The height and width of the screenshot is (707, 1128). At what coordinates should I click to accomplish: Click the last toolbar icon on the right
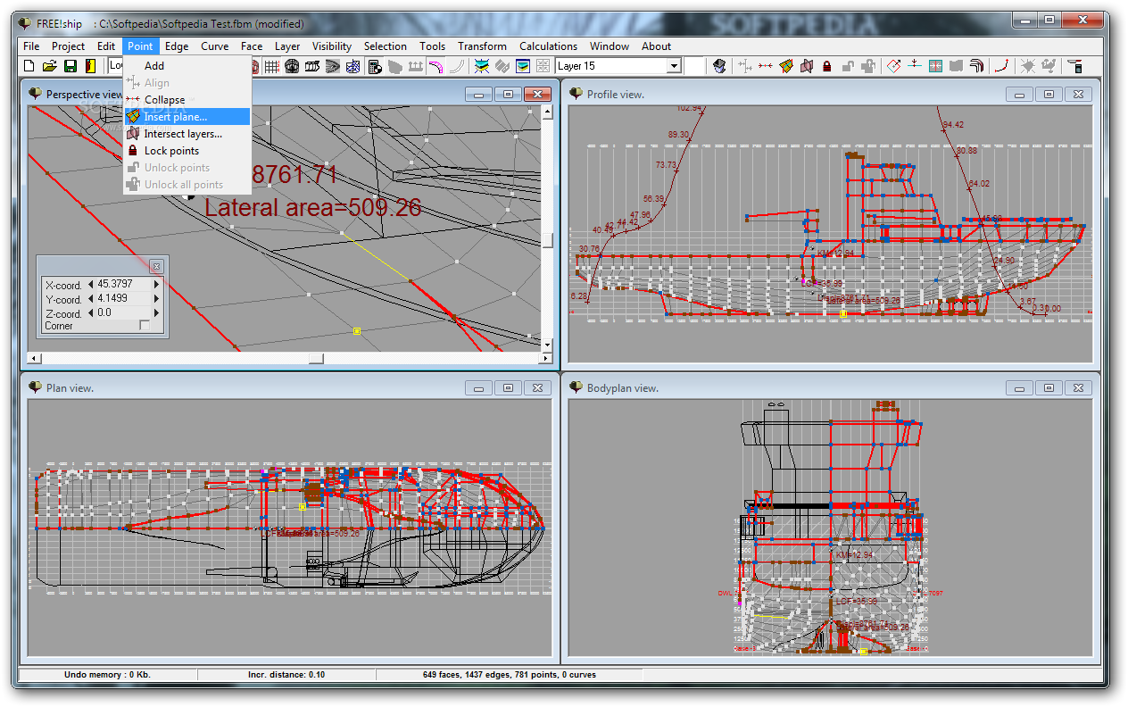click(x=1074, y=65)
